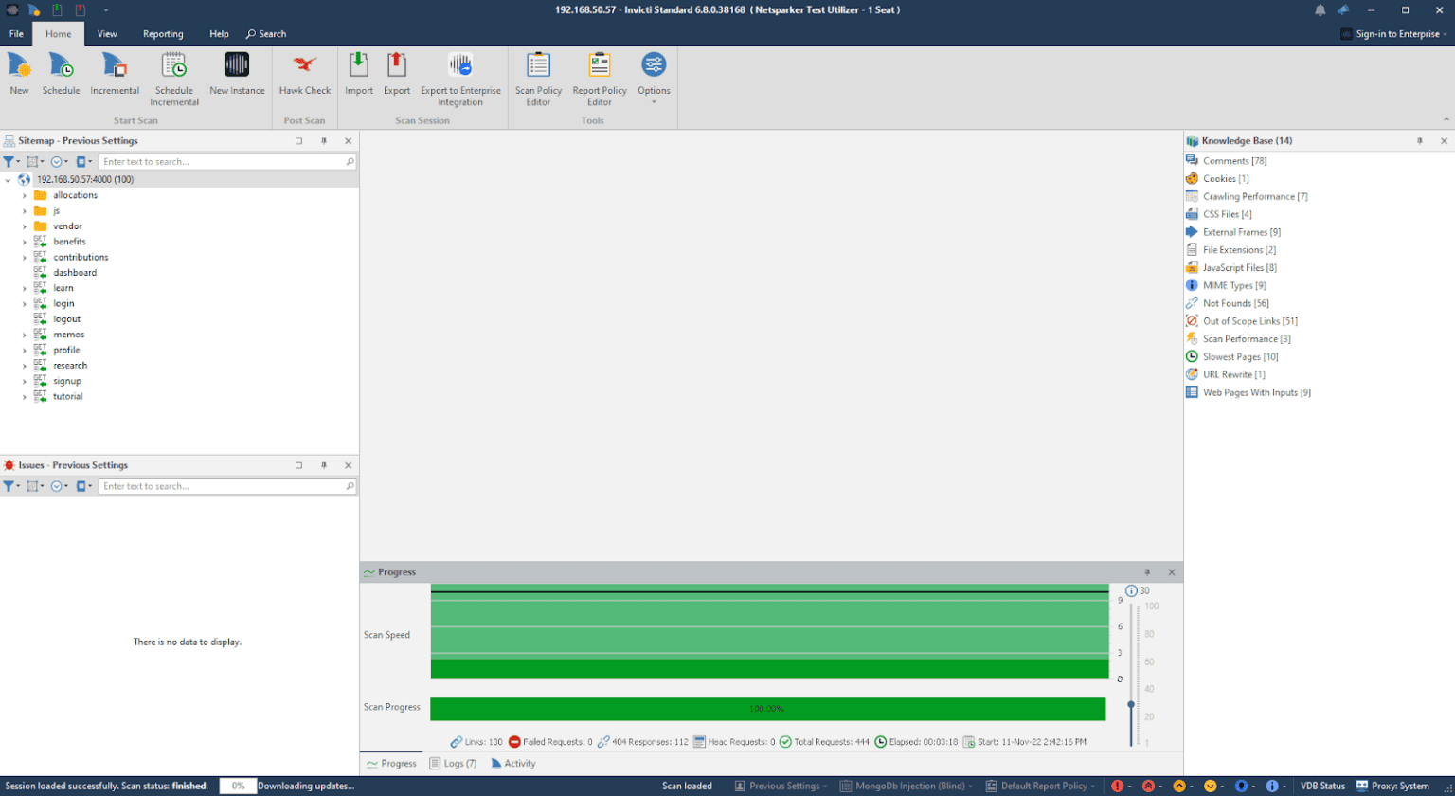Start a New scan
This screenshot has height=796, width=1455.
18,76
